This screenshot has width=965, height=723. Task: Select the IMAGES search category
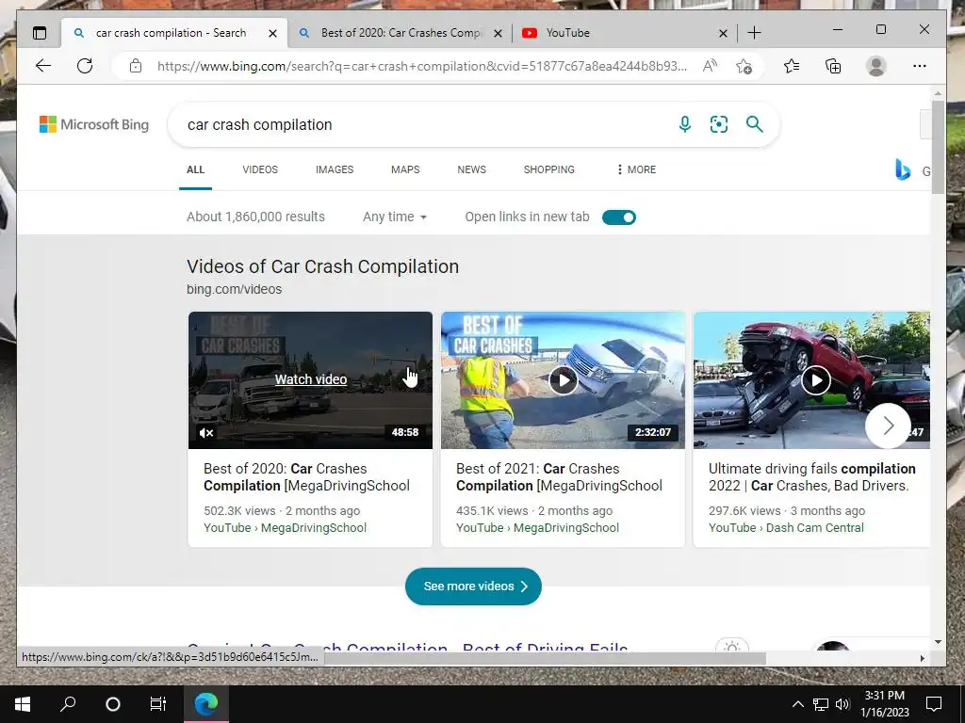335,169
